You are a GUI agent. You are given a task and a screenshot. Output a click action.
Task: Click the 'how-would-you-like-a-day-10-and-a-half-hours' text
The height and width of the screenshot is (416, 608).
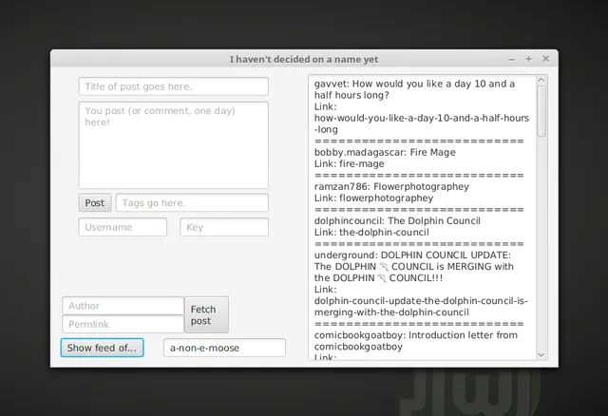422,118
